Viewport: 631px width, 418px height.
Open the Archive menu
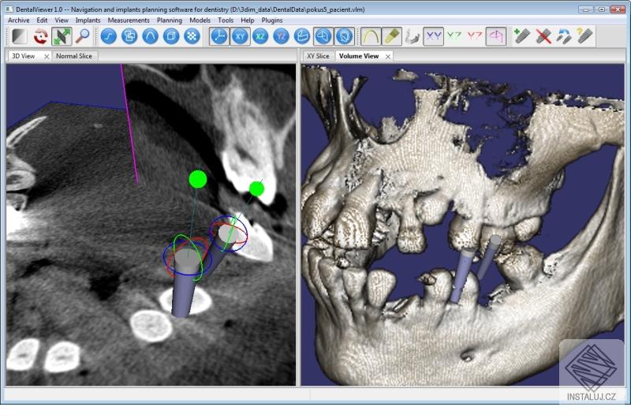pos(18,21)
